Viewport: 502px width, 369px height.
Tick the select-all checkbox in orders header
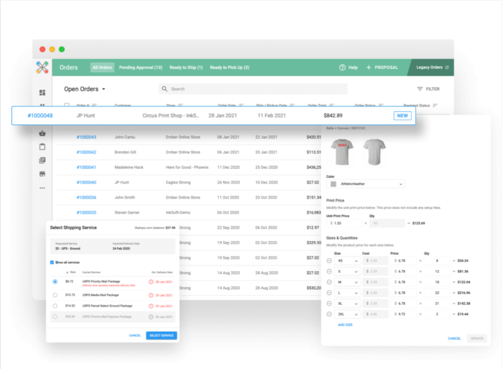tap(67, 105)
